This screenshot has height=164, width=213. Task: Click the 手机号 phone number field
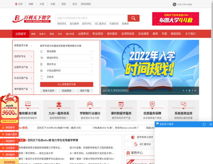point(67,77)
